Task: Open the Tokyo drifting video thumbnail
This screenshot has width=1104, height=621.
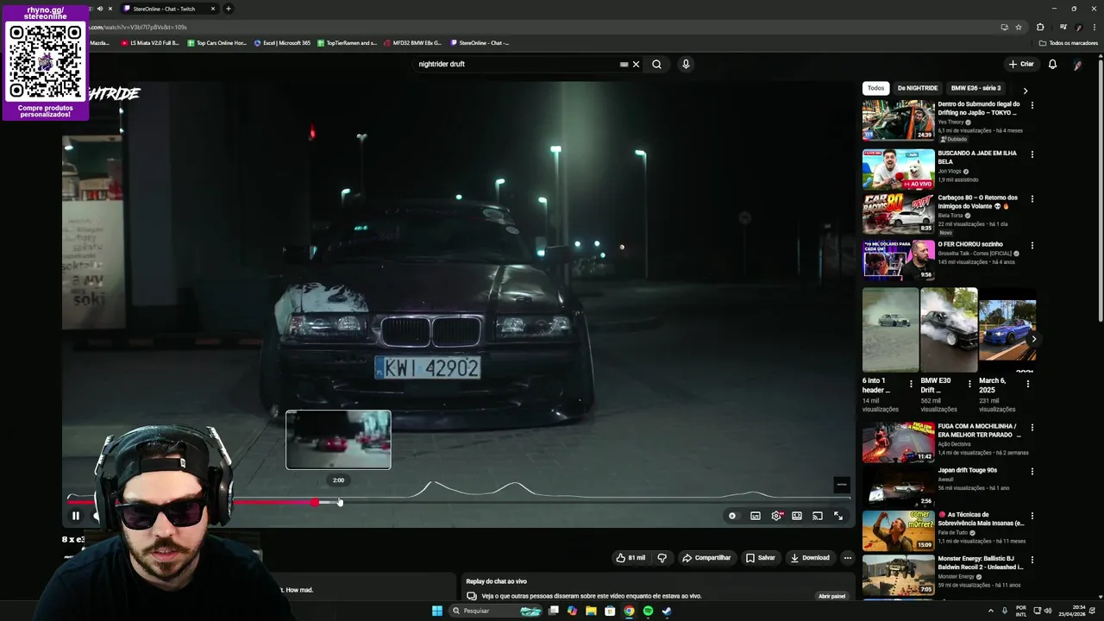Action: (x=899, y=120)
